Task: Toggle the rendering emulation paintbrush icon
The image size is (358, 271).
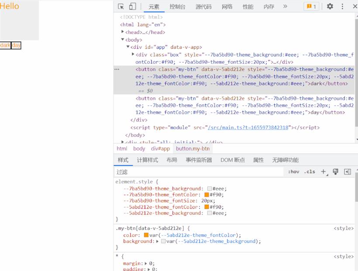Action: (x=335, y=172)
